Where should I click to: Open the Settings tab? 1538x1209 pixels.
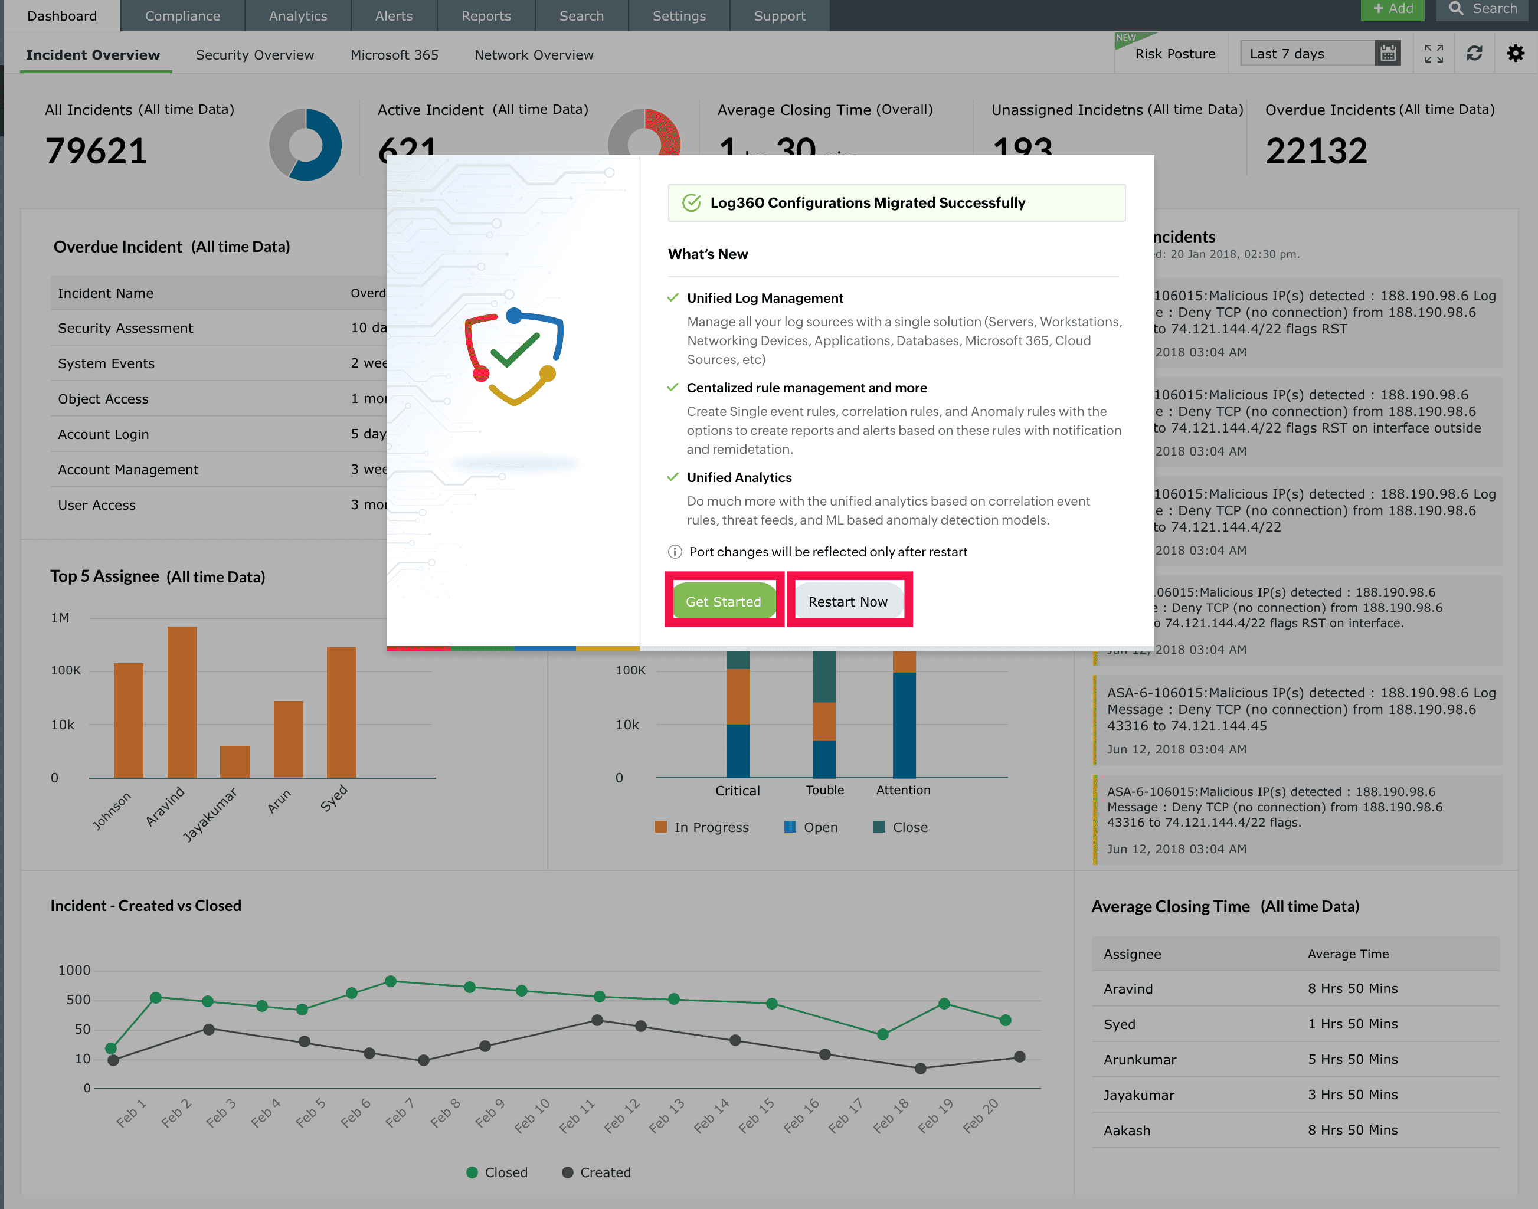point(679,15)
